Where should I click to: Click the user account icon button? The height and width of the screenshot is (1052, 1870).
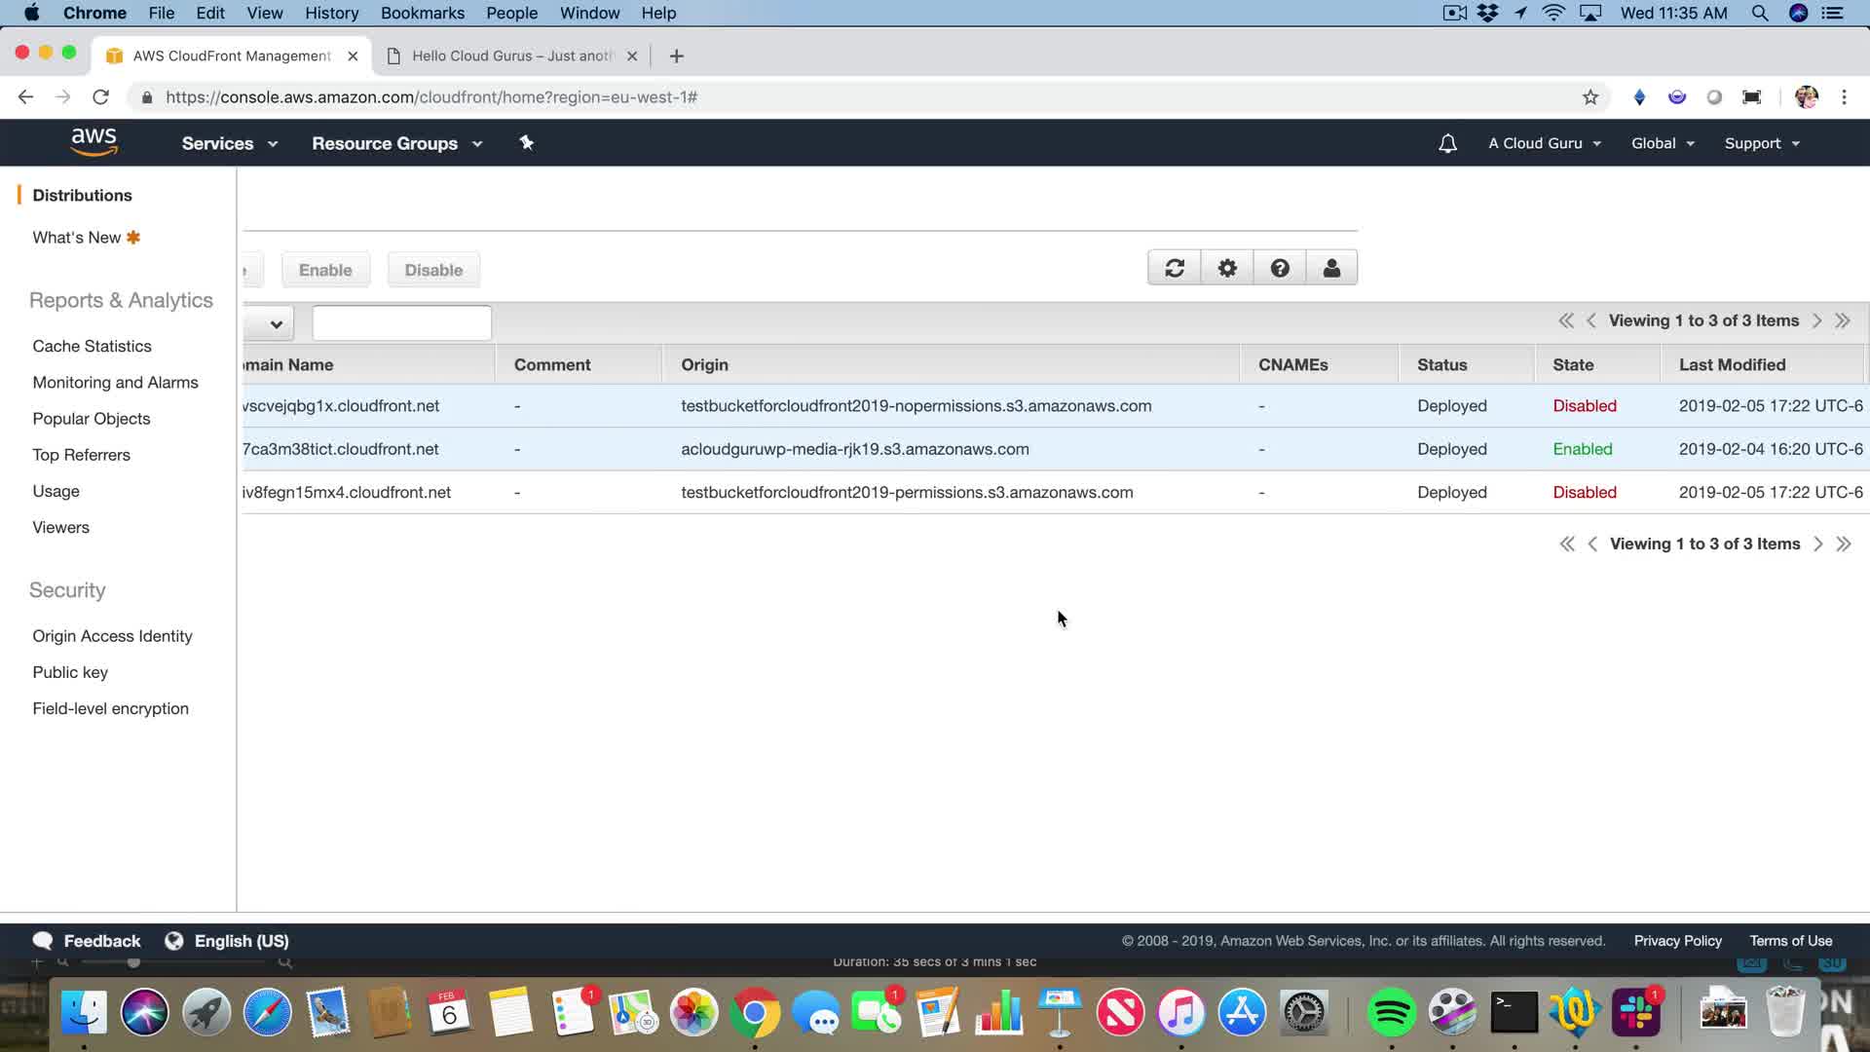[1331, 268]
